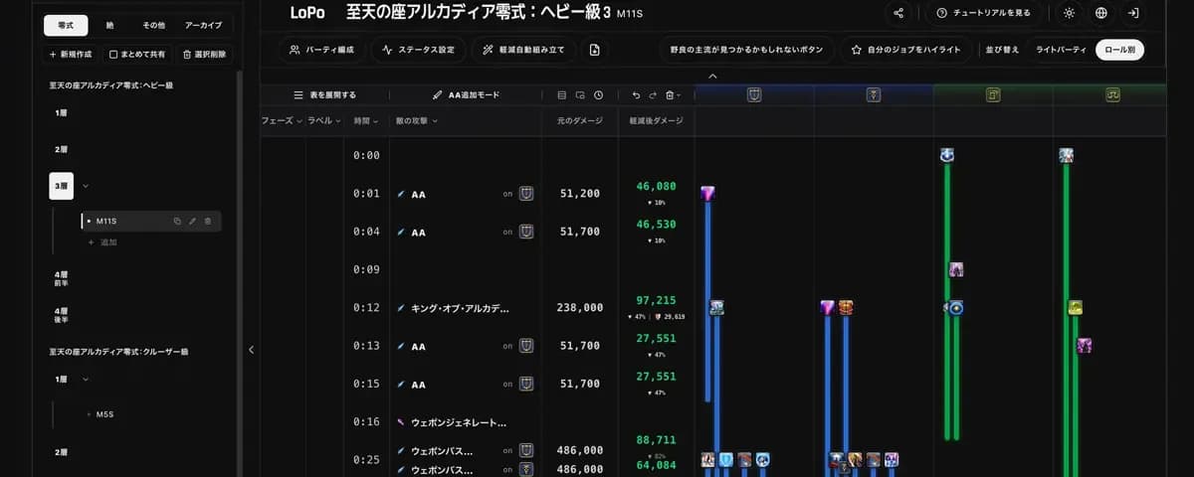The height and width of the screenshot is (477, 1194).
Task: Click purple skill icon at 0:01 in tank column
Action: [x=707, y=194]
